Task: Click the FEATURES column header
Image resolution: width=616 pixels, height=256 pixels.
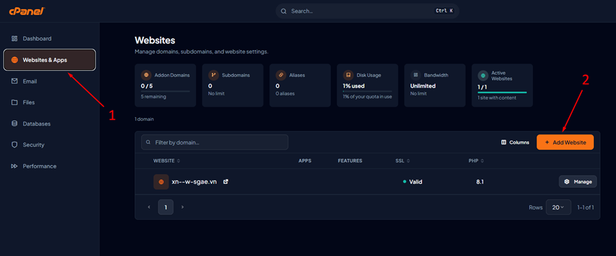Action: click(x=350, y=160)
